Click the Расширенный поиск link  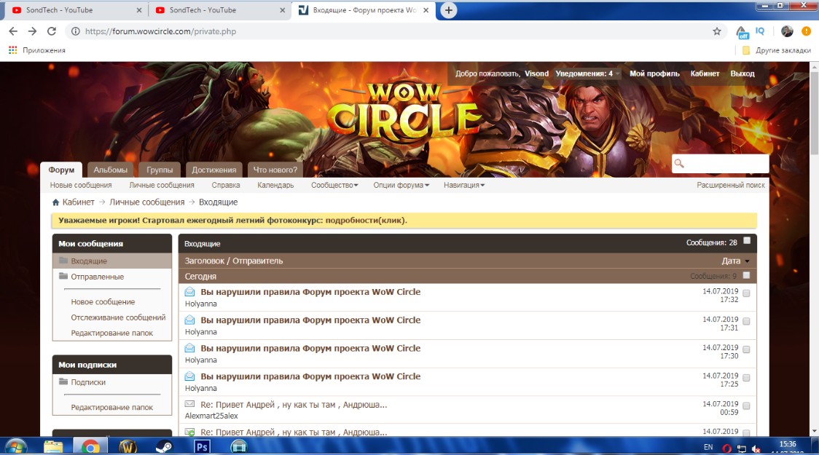tap(730, 185)
